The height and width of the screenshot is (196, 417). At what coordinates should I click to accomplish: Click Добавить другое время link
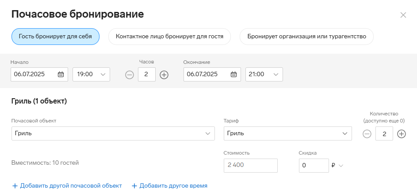coord(170,186)
